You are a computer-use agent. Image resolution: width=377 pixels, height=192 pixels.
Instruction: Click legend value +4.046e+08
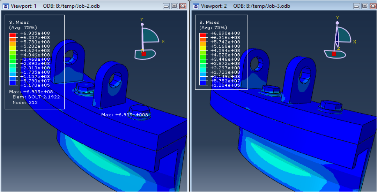click(x=35, y=55)
